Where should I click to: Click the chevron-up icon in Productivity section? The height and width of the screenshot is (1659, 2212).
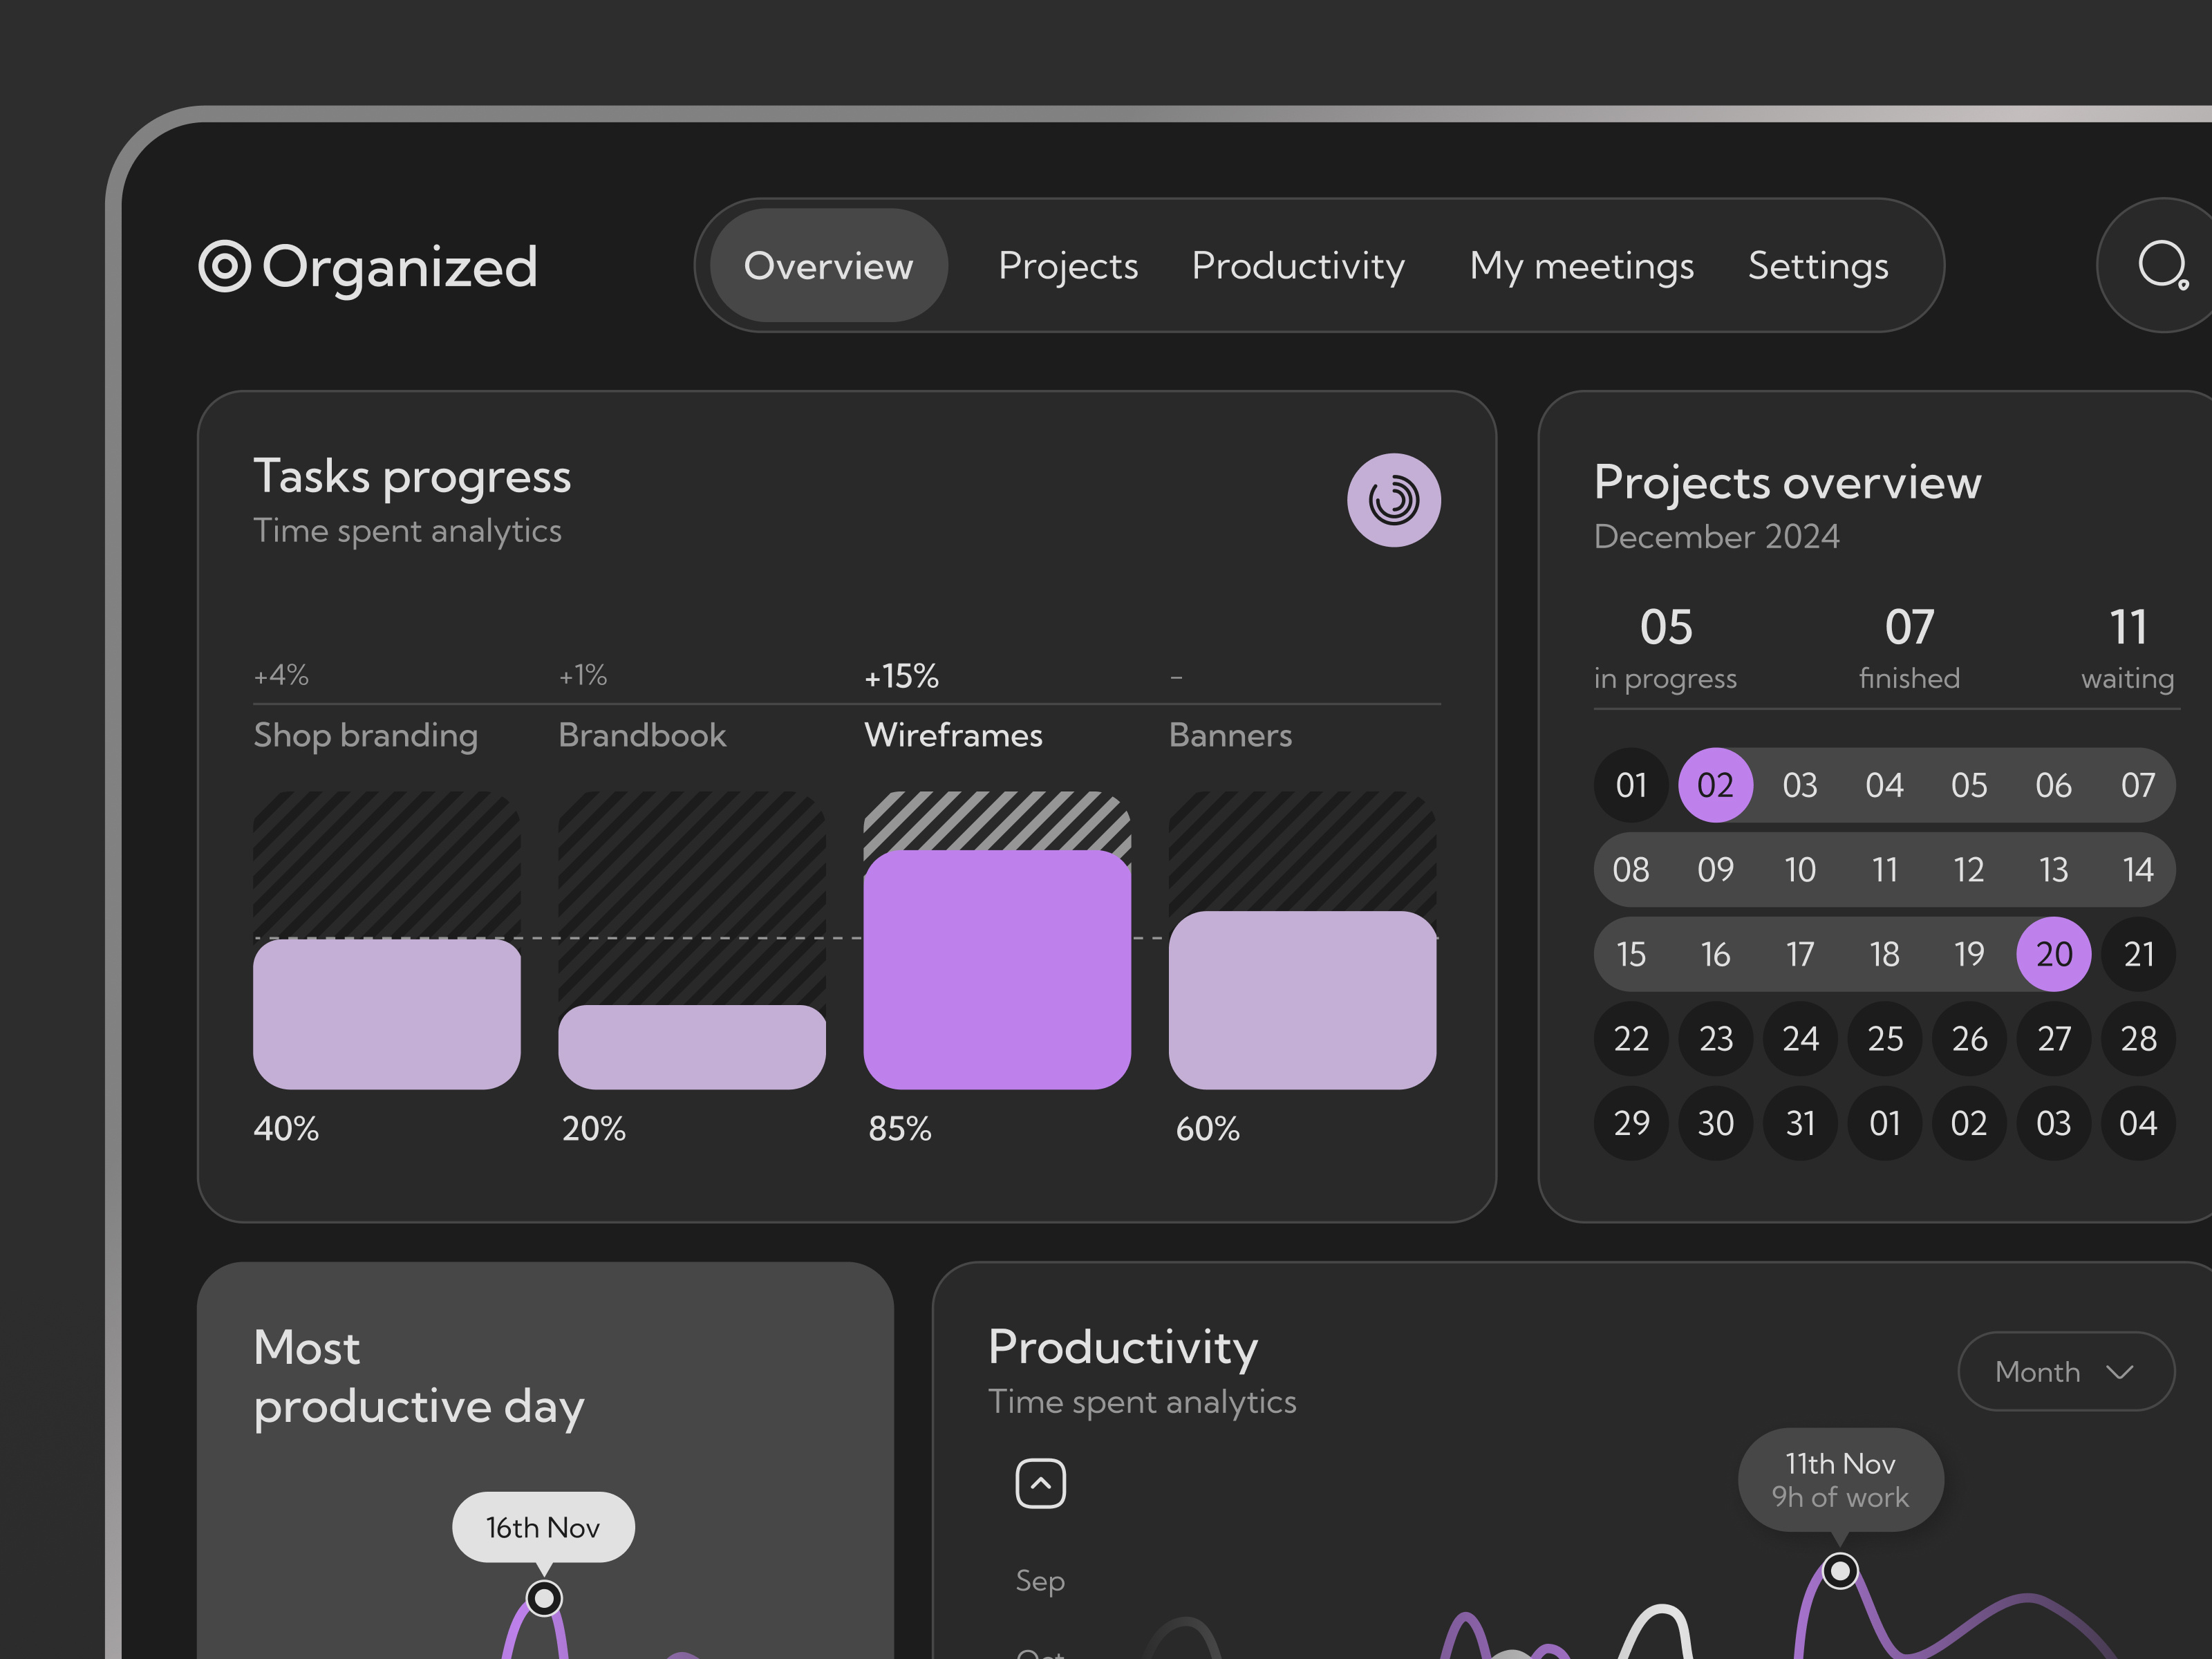1040,1483
